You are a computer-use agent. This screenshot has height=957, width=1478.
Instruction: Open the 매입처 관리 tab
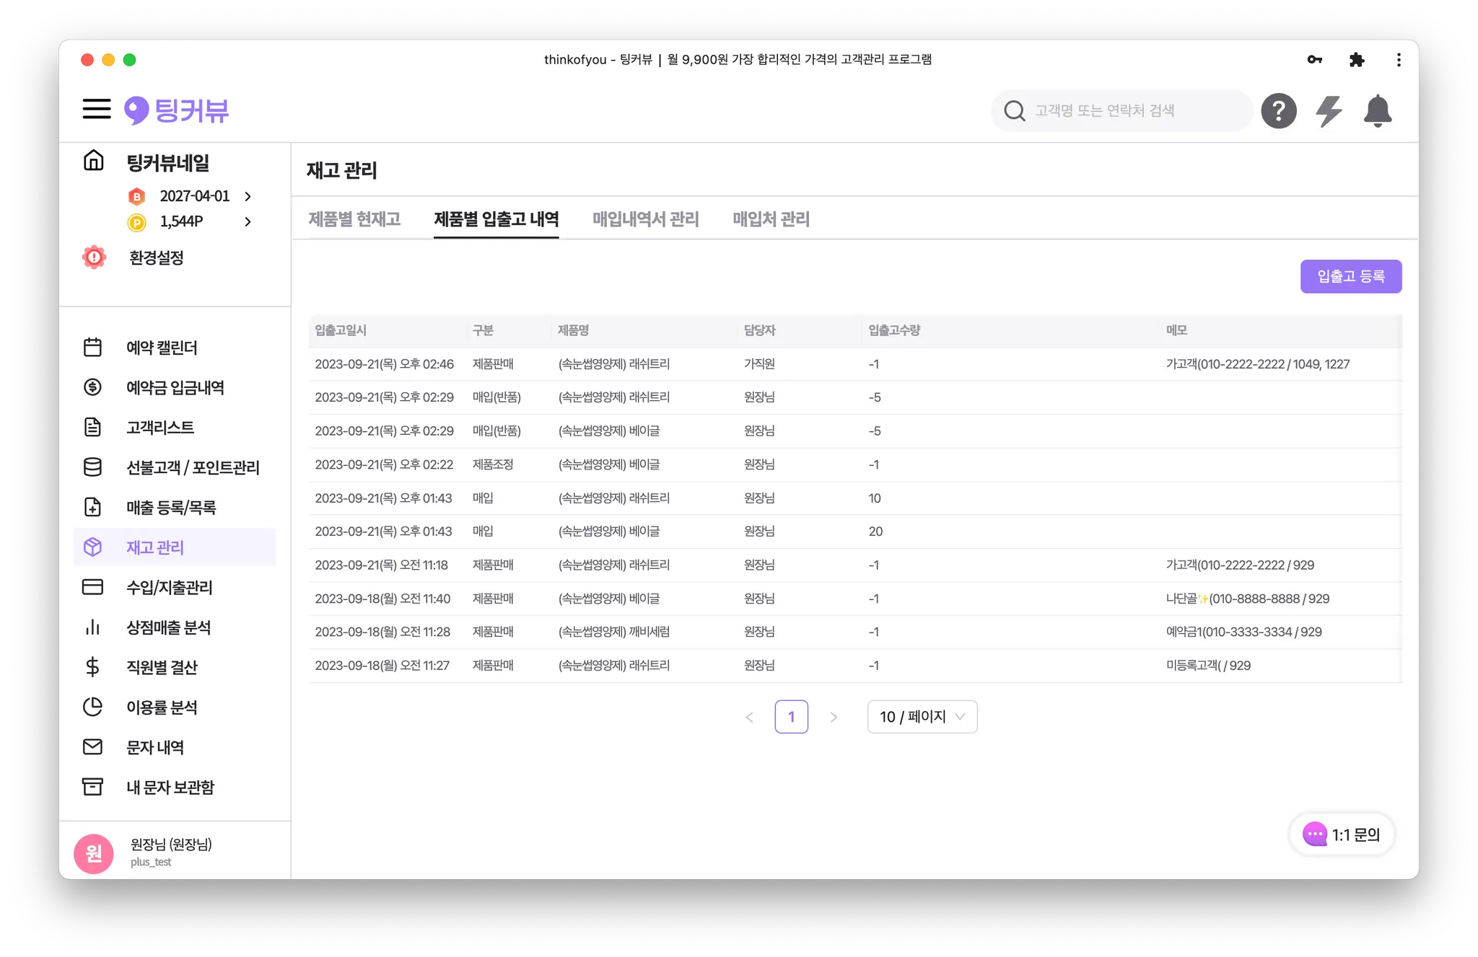pyautogui.click(x=771, y=219)
